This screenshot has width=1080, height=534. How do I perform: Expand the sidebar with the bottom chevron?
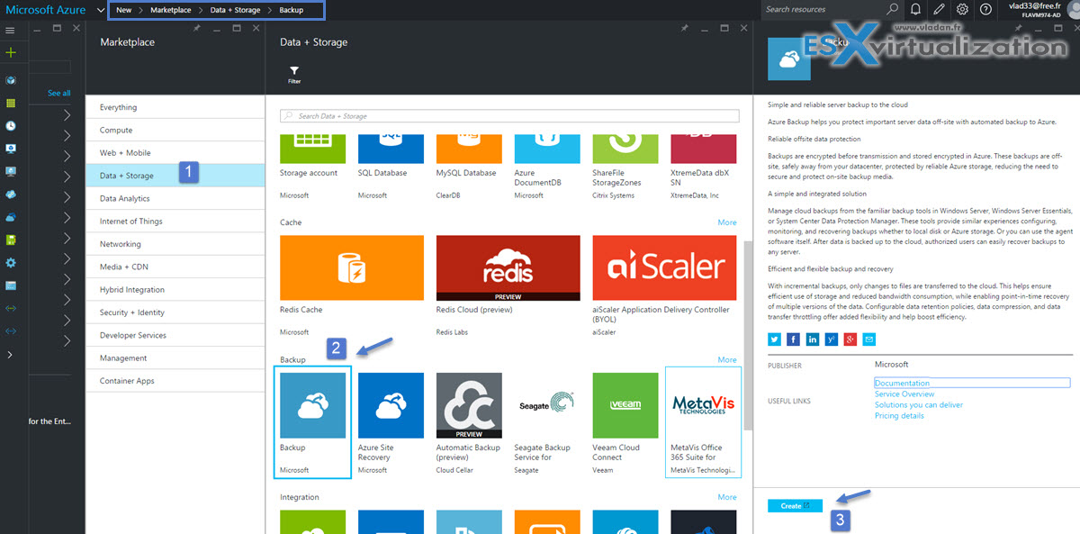[x=10, y=355]
